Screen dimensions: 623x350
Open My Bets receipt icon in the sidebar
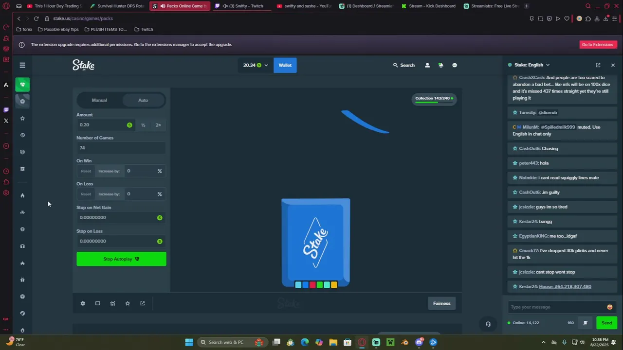(x=22, y=169)
